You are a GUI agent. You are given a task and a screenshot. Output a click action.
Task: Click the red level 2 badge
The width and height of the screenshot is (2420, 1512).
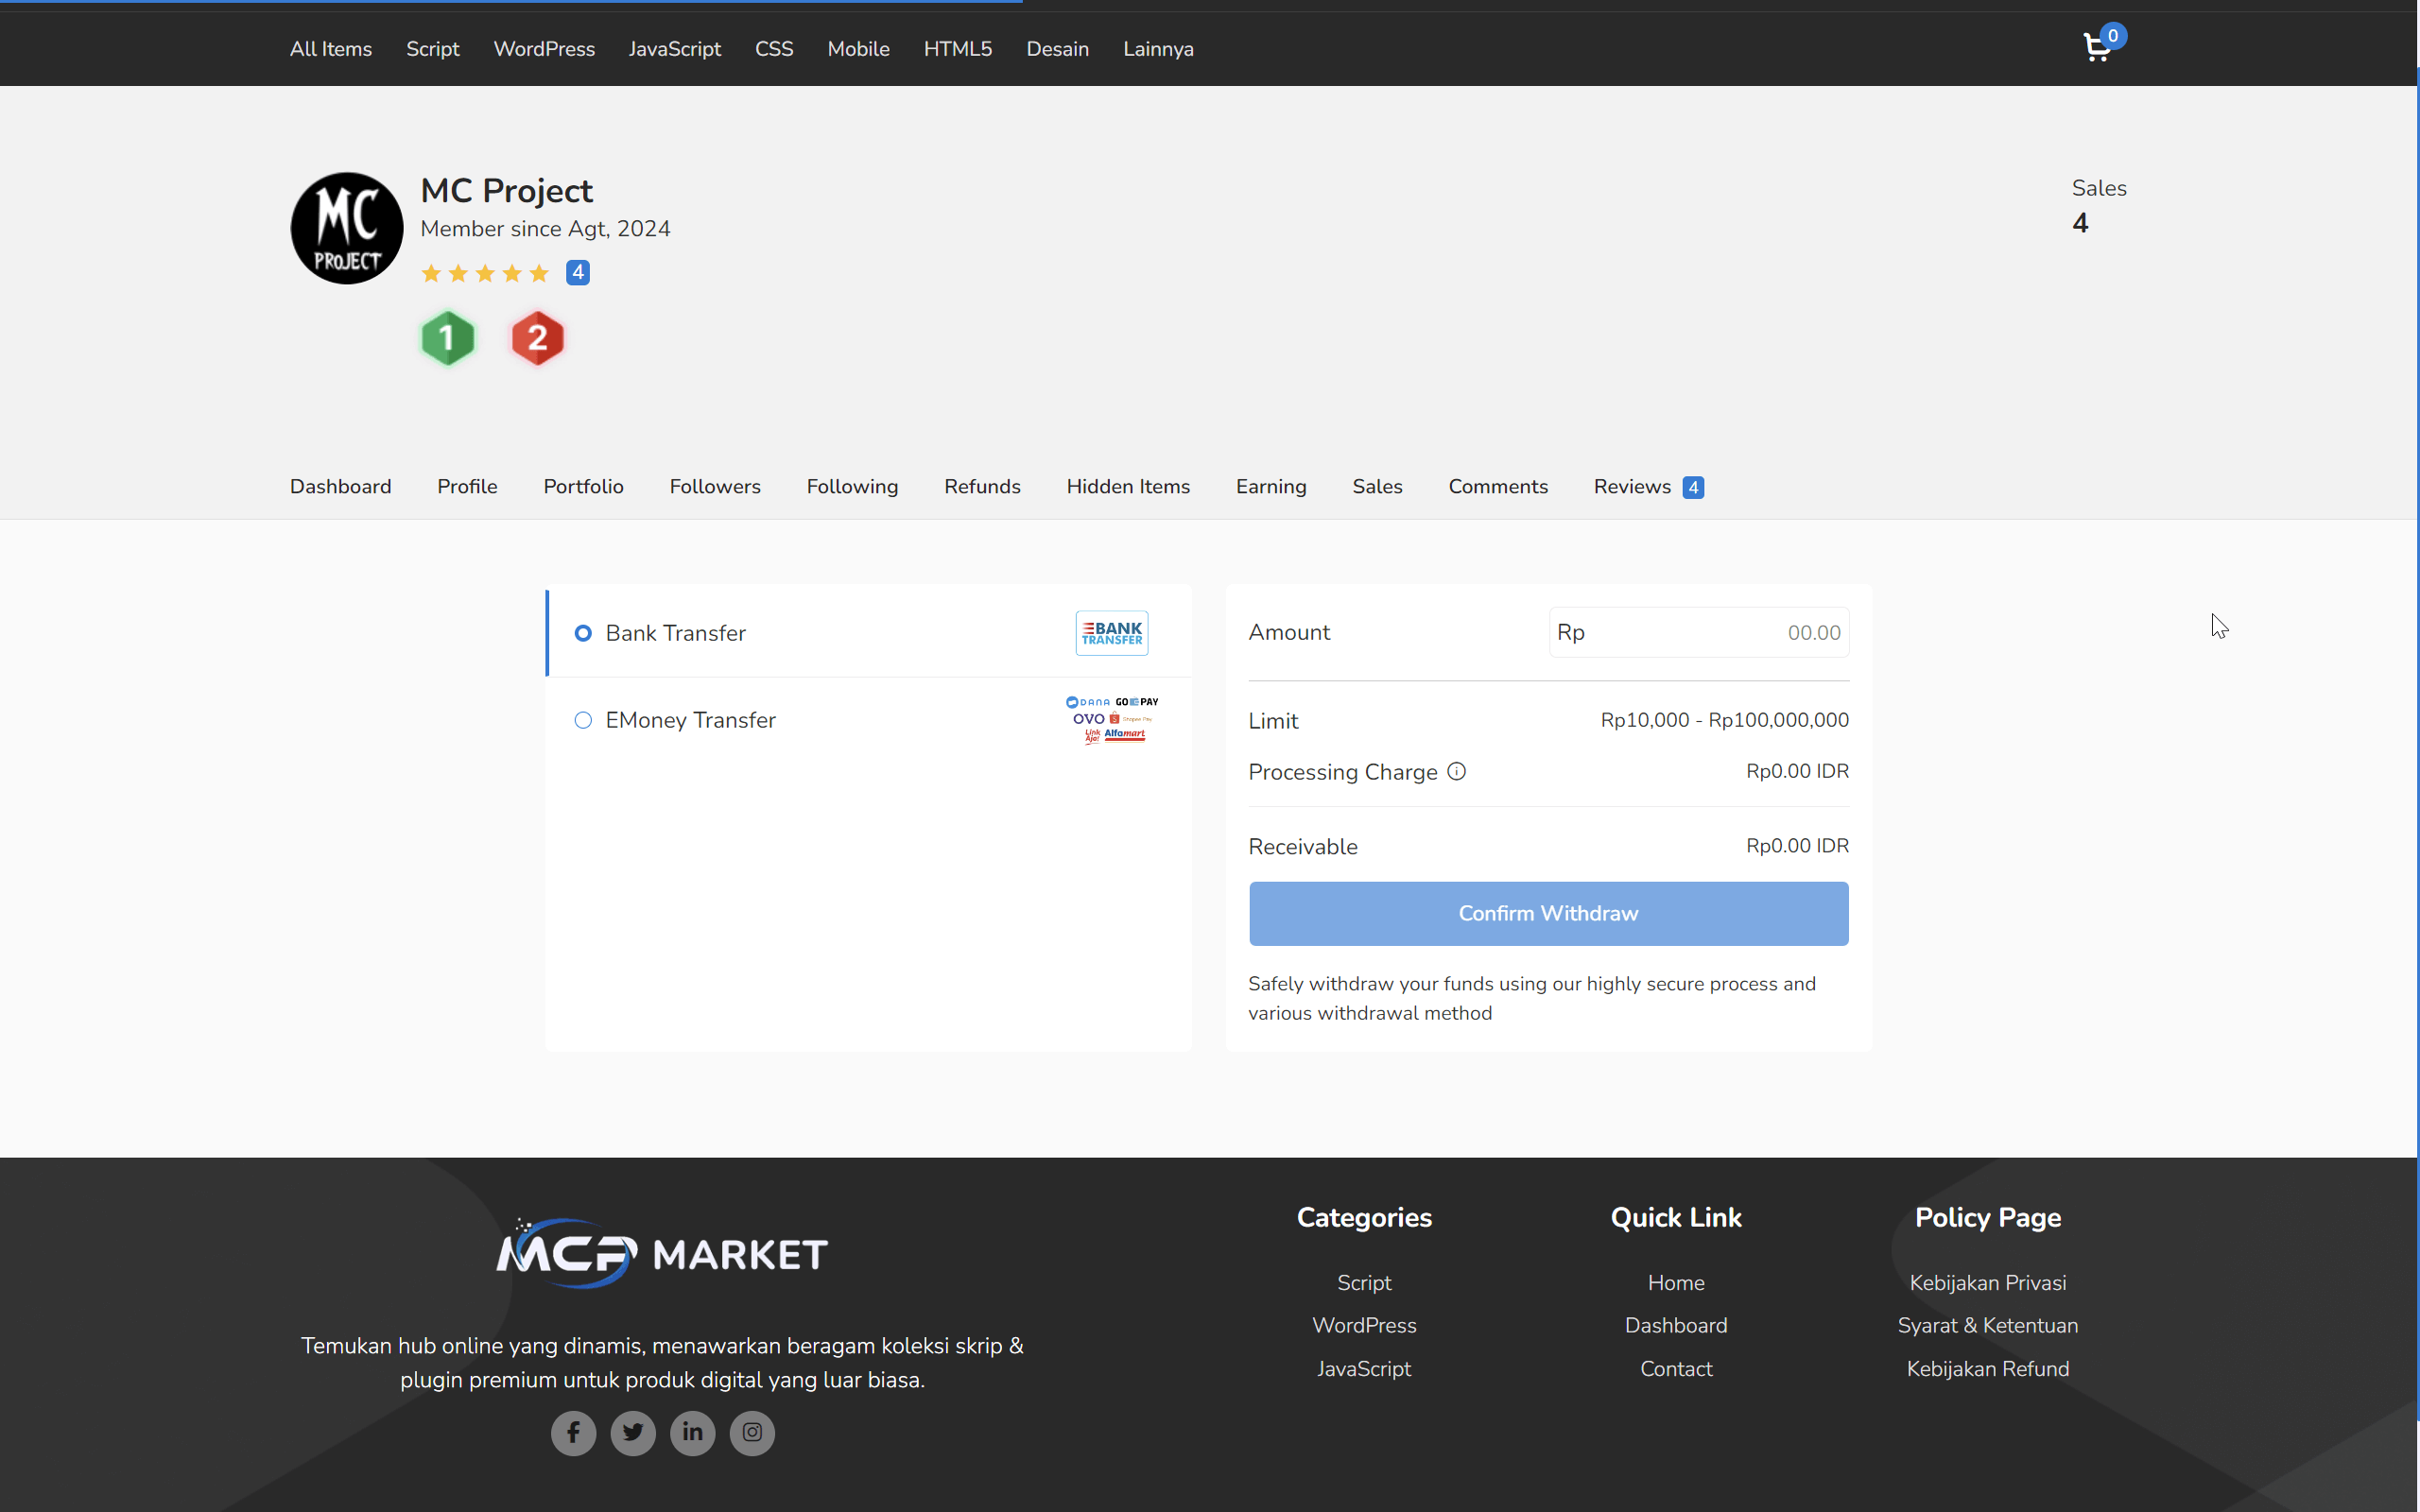[537, 338]
